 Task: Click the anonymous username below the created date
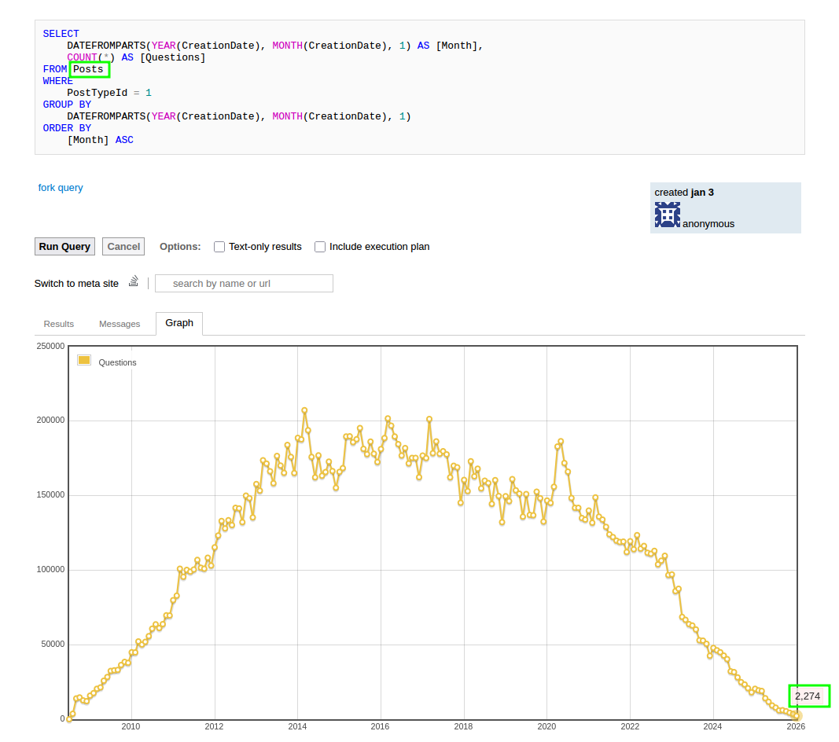coord(708,224)
